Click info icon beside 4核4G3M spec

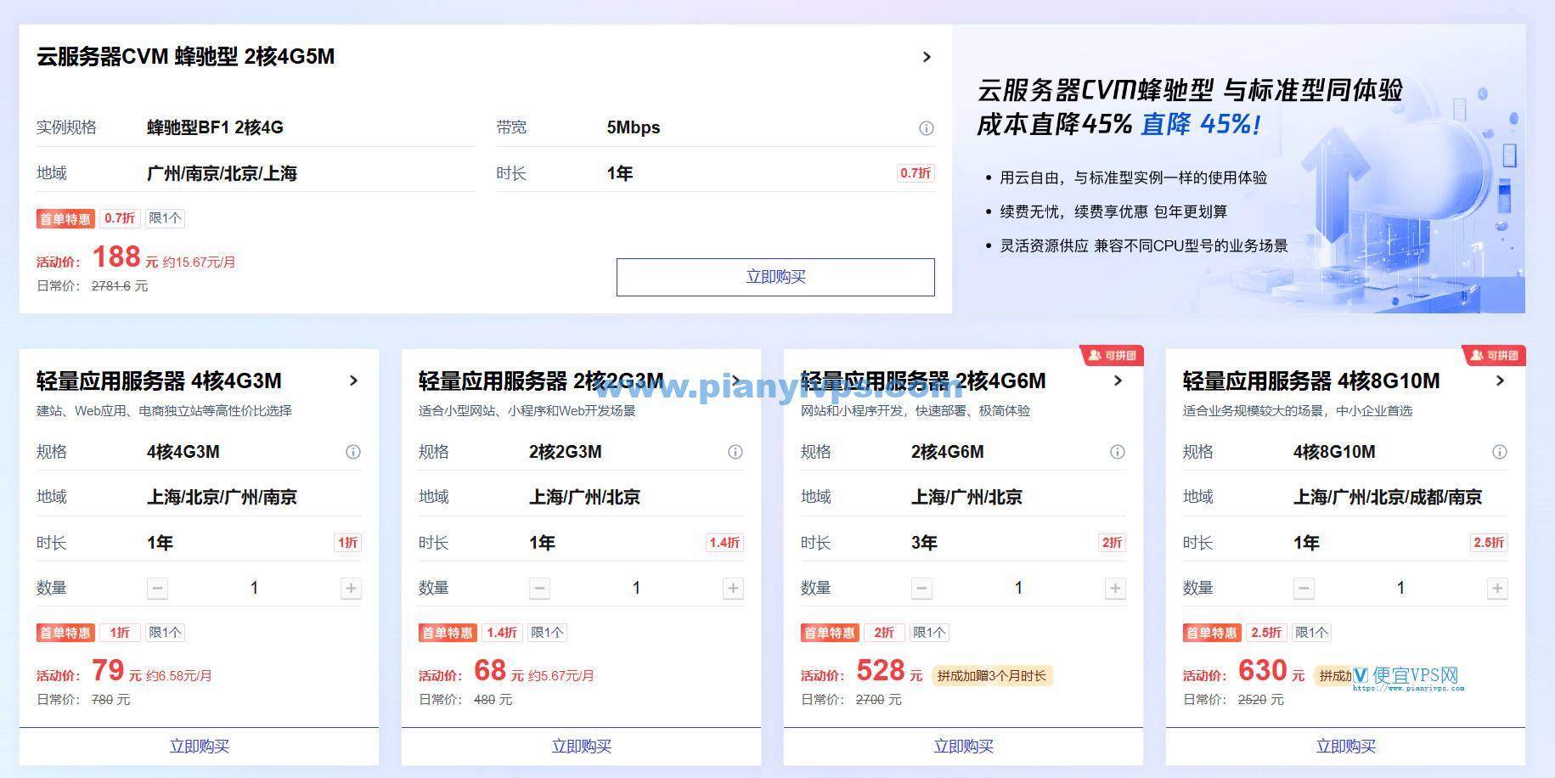coord(353,452)
